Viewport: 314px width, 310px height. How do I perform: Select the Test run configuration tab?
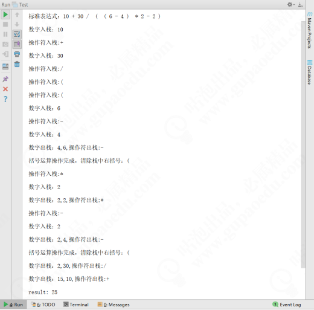point(21,5)
